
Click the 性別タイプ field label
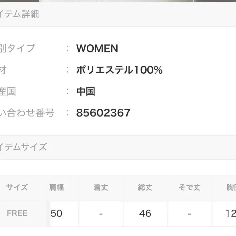[x=17, y=49]
